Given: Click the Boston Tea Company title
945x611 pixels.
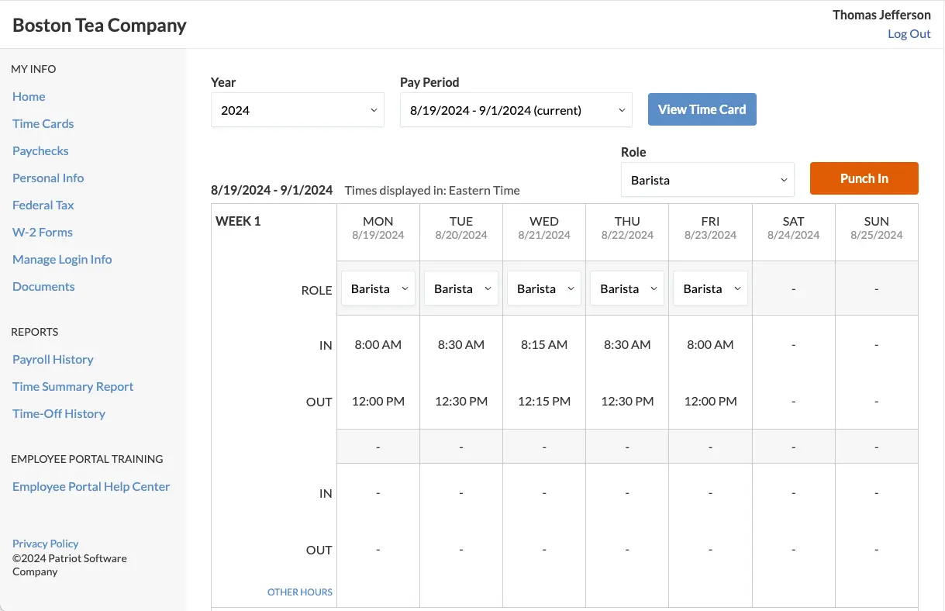Looking at the screenshot, I should coord(100,25).
